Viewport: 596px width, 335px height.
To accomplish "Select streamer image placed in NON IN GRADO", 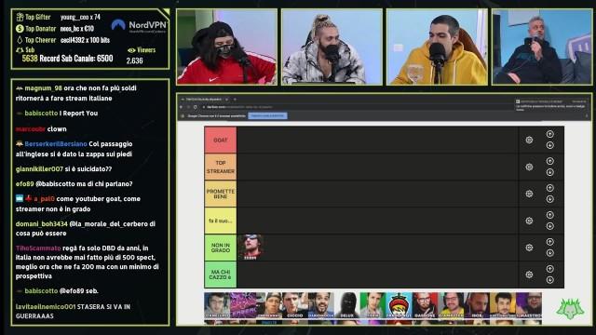I will pyautogui.click(x=251, y=248).
